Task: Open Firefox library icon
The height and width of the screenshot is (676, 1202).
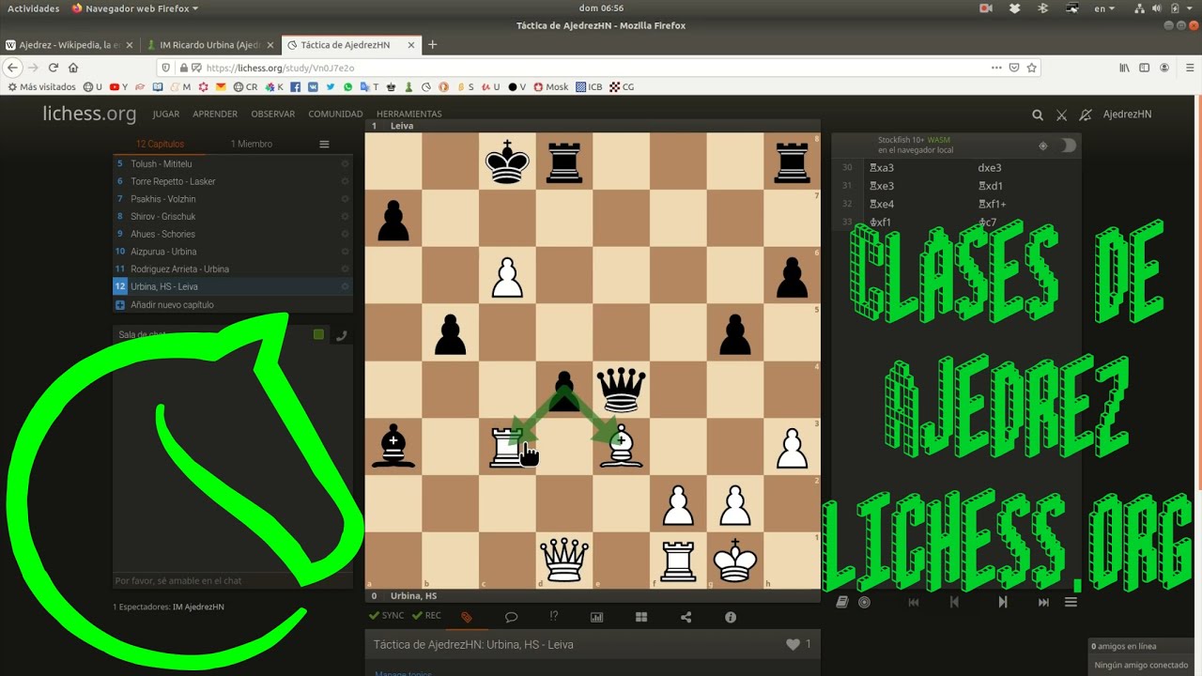Action: click(1124, 68)
